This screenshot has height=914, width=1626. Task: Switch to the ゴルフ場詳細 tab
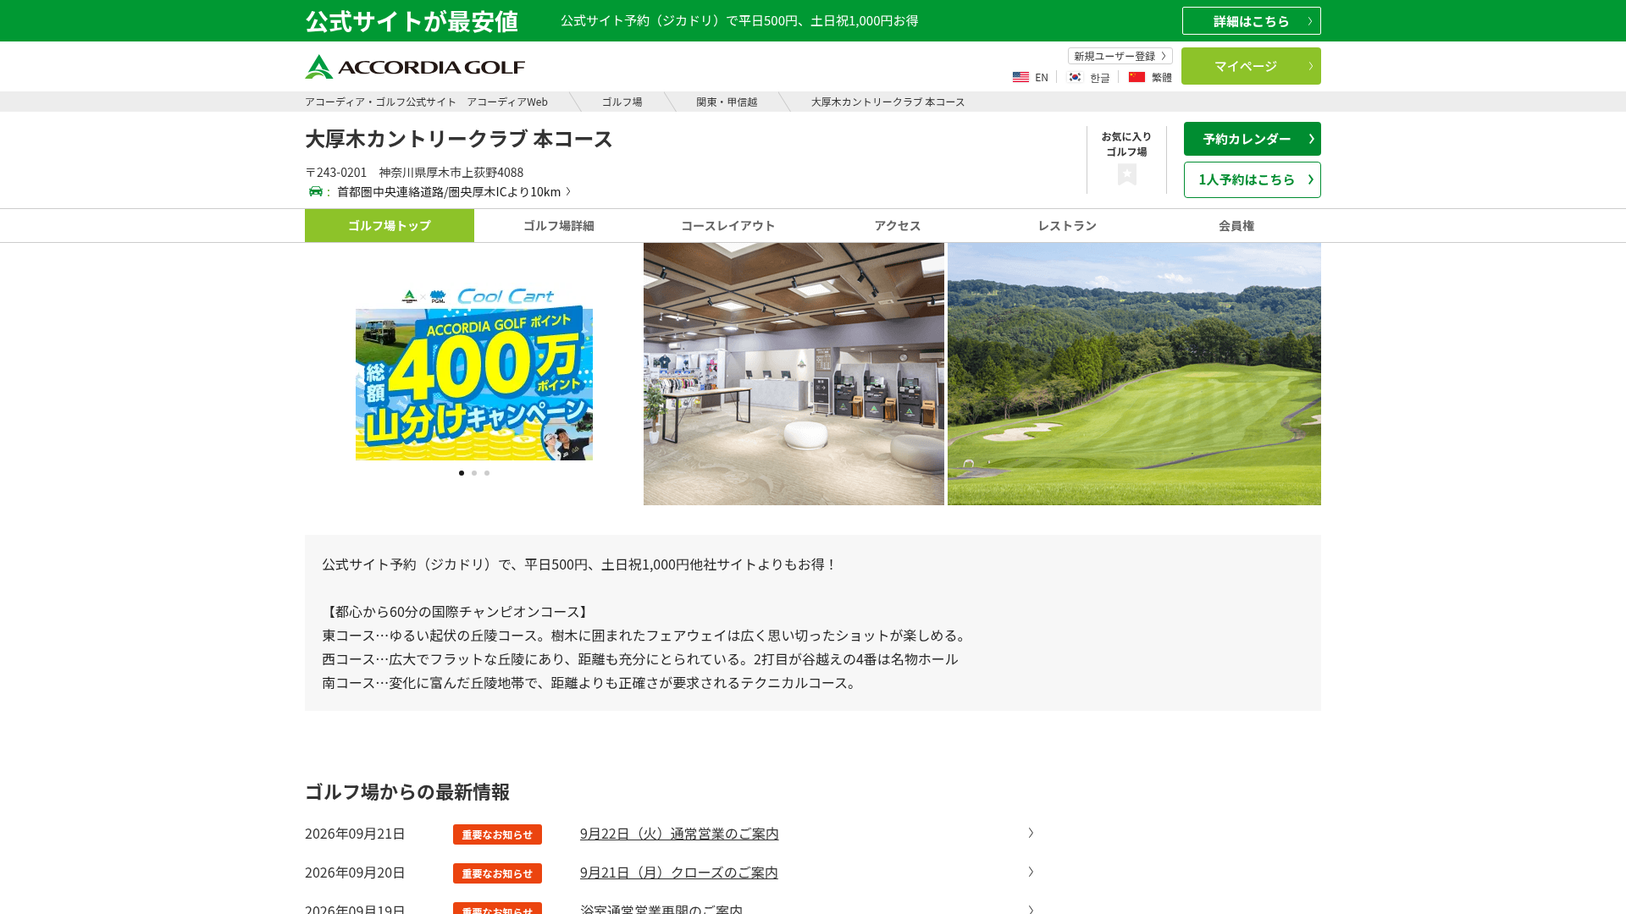pyautogui.click(x=559, y=225)
